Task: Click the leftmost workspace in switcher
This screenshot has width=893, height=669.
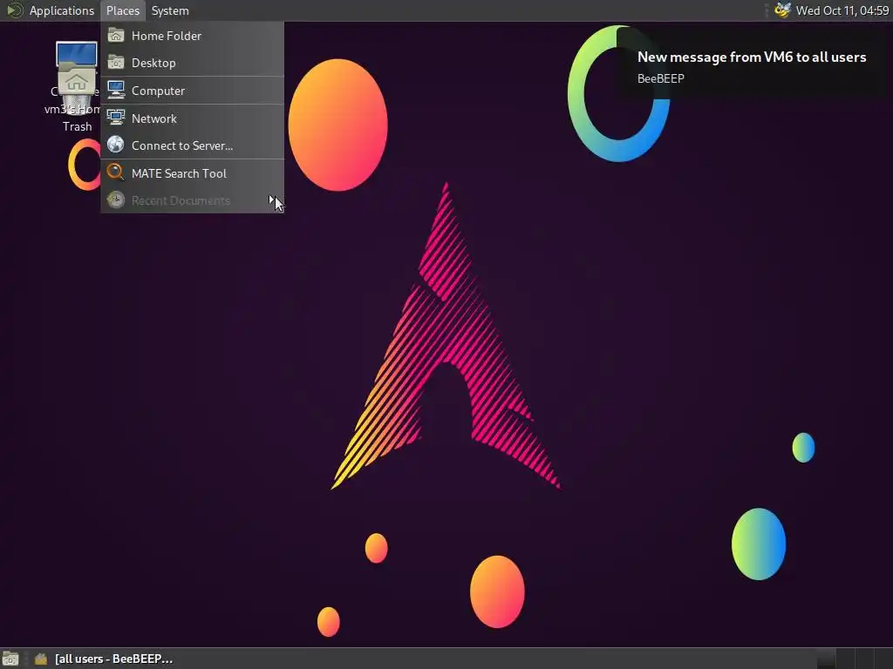Action: (x=825, y=659)
